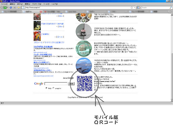Click thumbnail beside 子連れ初海外旅行 article
The image size is (173, 130).
click(37, 26)
